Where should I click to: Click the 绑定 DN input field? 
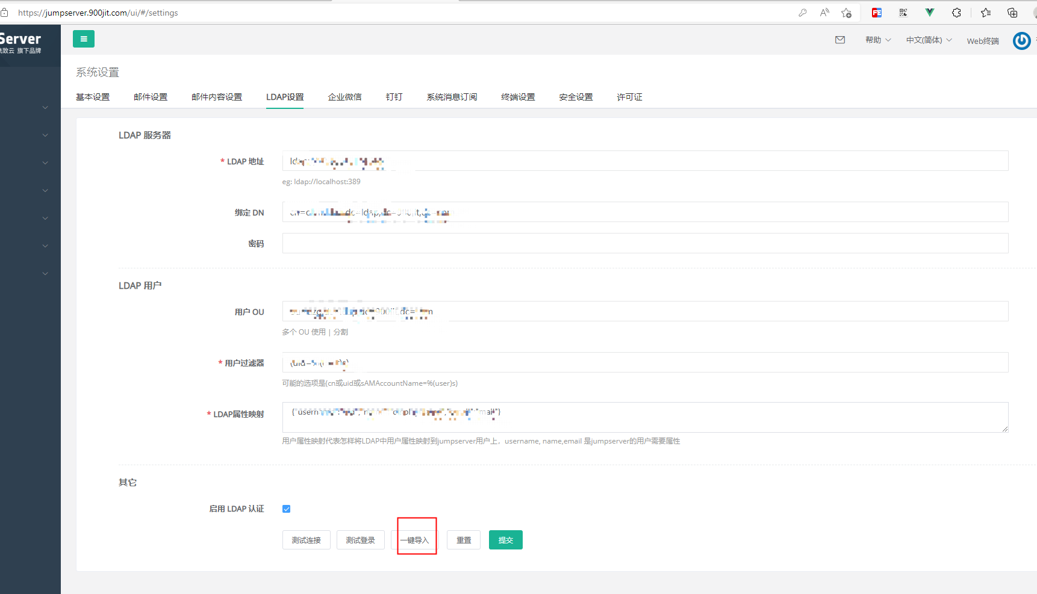click(645, 212)
